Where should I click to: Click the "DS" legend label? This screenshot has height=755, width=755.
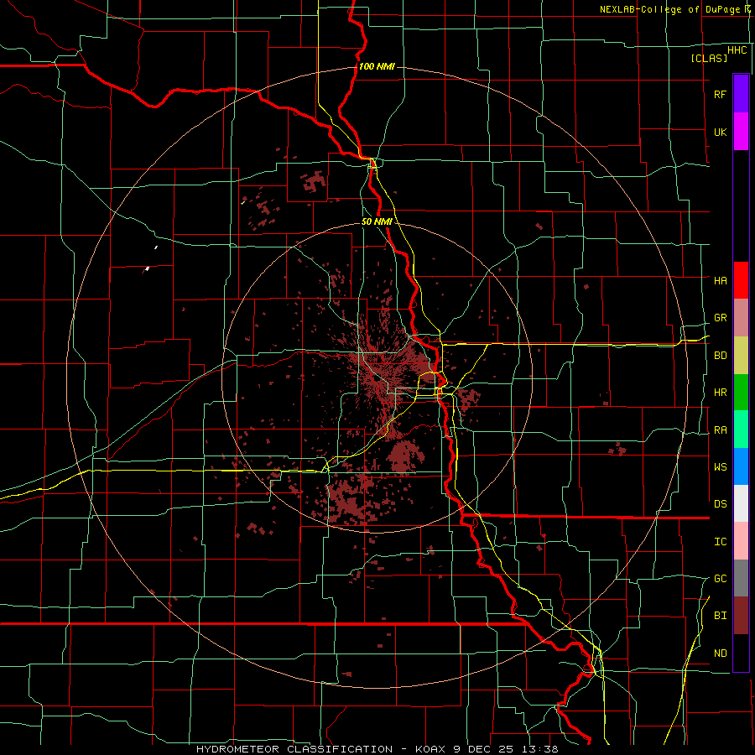tap(720, 504)
